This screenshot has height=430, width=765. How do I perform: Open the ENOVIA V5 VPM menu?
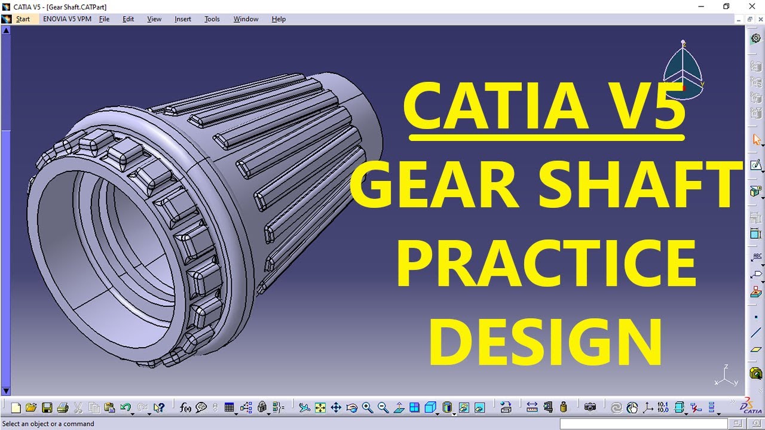[66, 19]
